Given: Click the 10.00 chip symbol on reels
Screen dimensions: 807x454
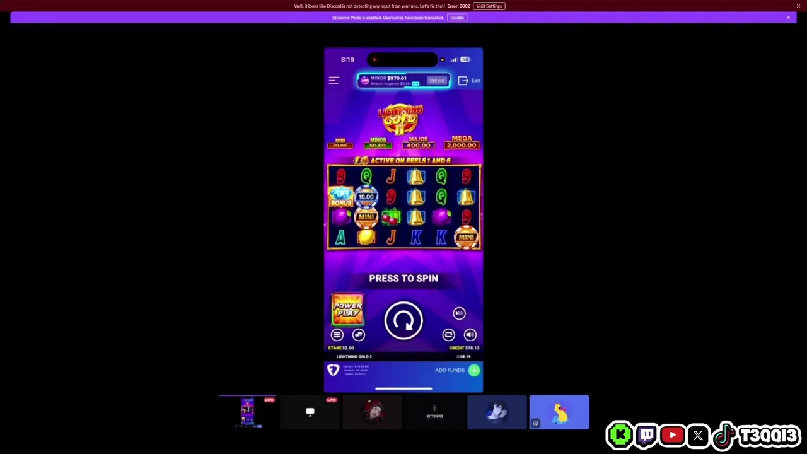Looking at the screenshot, I should [366, 197].
